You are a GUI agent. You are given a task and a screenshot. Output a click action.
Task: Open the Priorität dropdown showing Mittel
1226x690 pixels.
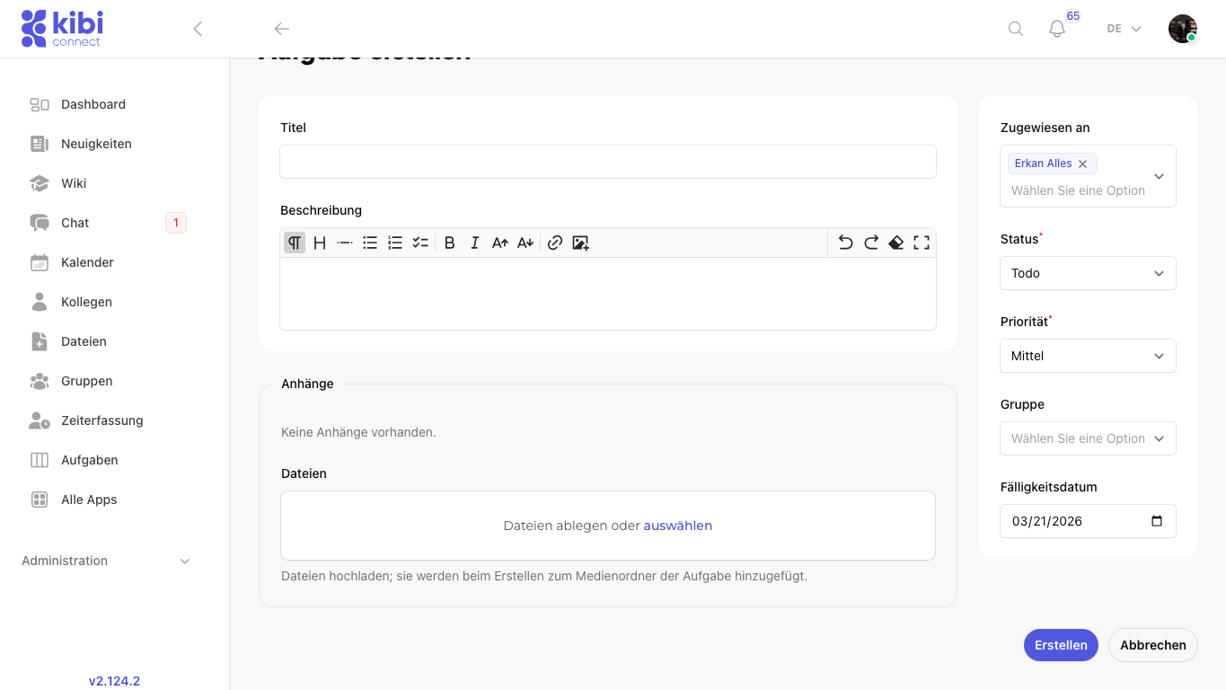coord(1087,356)
